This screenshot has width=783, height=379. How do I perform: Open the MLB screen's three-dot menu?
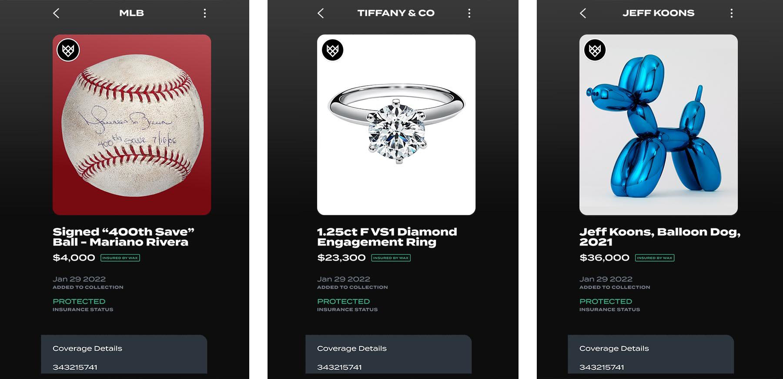(x=204, y=13)
